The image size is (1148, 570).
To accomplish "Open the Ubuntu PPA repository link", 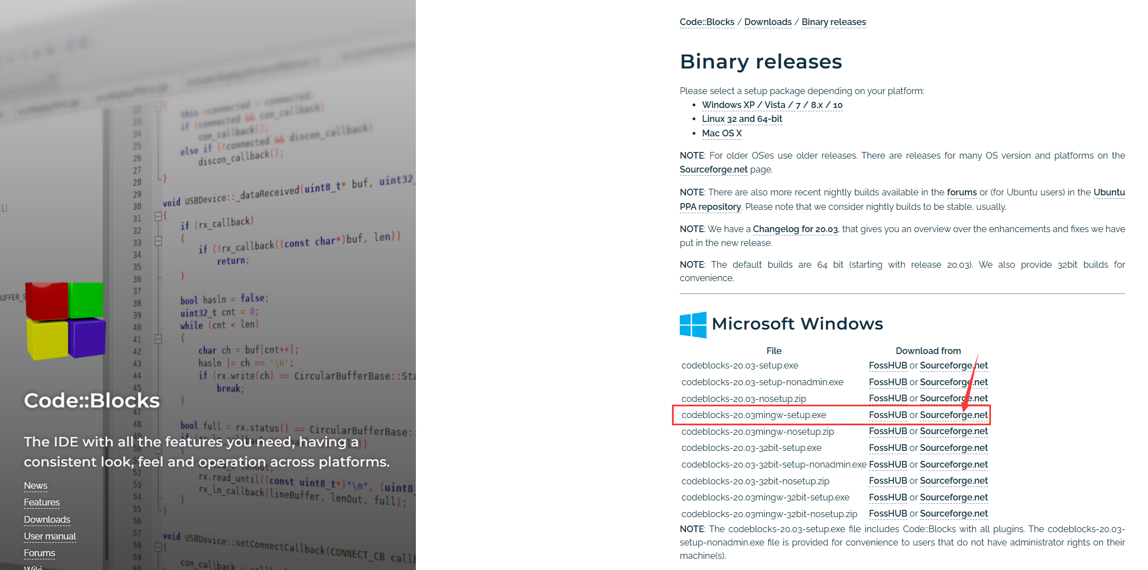I will 710,207.
